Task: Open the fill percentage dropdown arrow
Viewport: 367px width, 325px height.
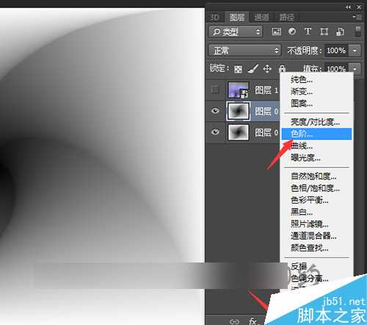Action: pos(355,68)
